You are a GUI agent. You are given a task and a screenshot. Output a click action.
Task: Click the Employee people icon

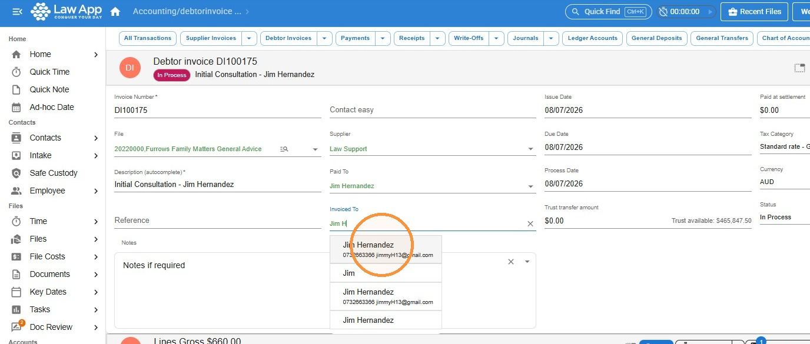click(17, 191)
